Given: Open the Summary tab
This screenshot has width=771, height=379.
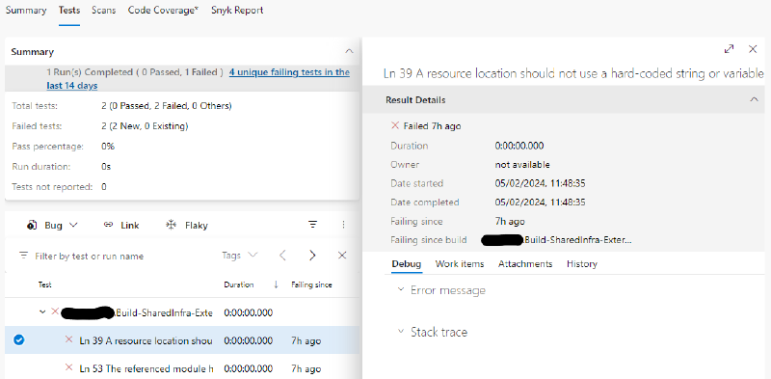Looking at the screenshot, I should point(26,10).
